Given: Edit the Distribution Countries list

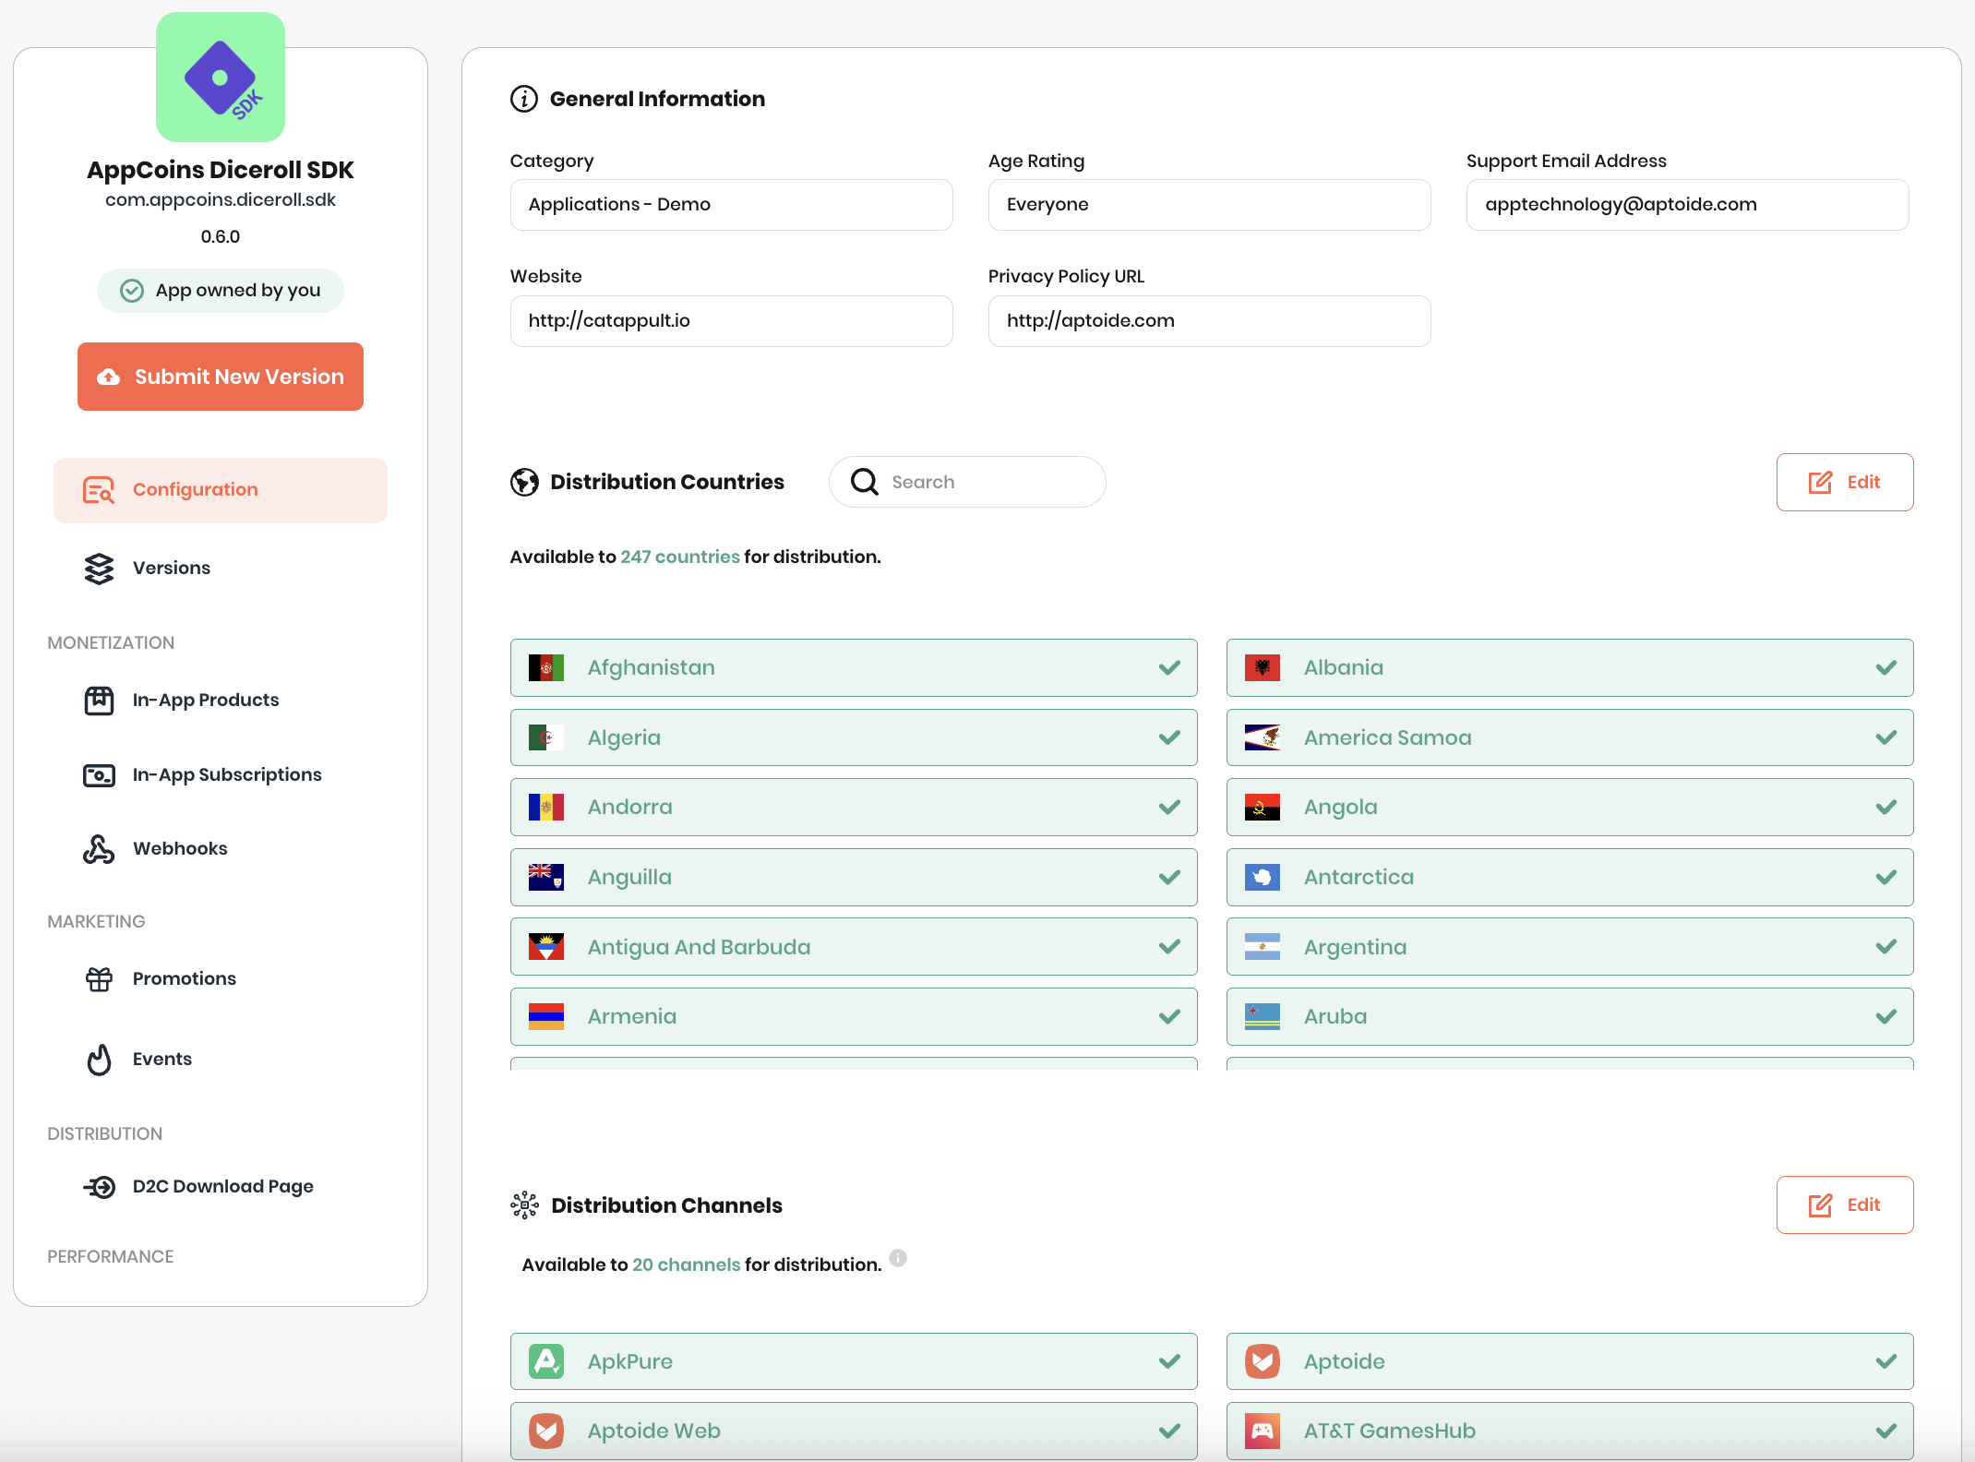Looking at the screenshot, I should (x=1845, y=482).
